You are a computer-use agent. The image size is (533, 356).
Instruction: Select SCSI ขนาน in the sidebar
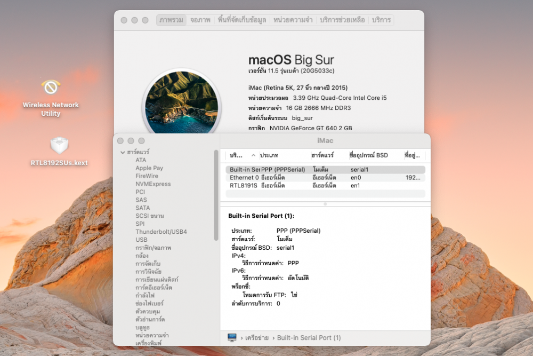(150, 216)
